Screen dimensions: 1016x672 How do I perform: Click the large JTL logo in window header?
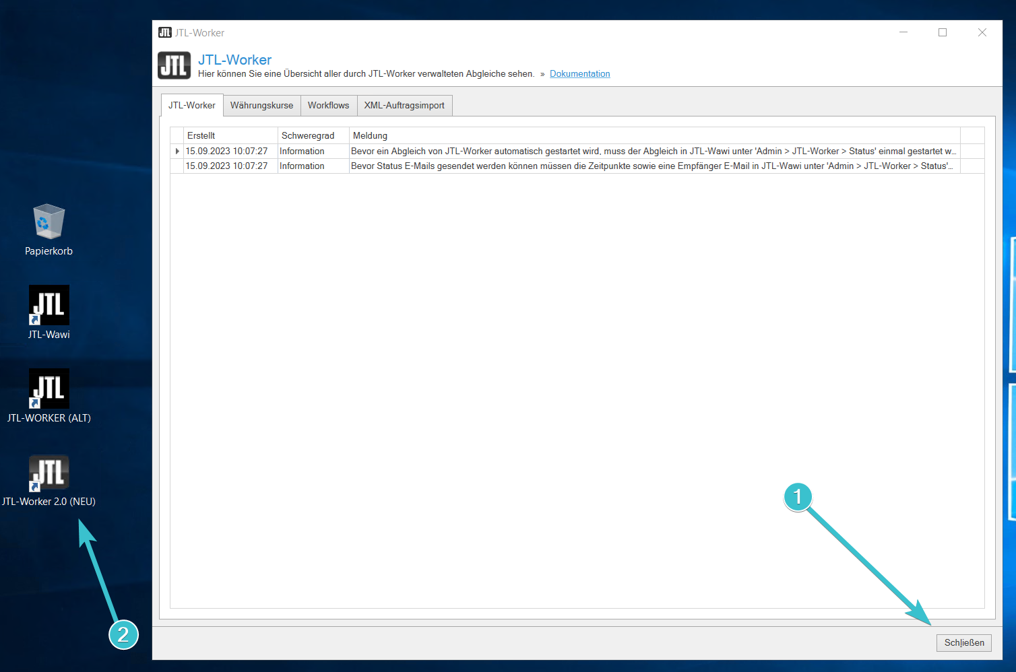point(174,65)
